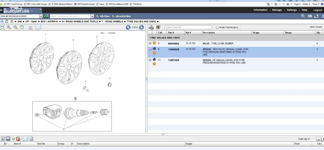This screenshot has width=324, height=150.
Task: Click the edit notes icon in shopping list toolbar
Action: pos(3,139)
